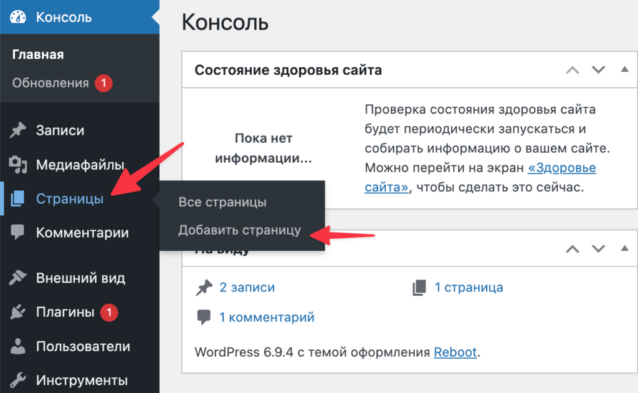638x393 pixels.
Task: Click the Пока нет информации… text
Action: 264,148
